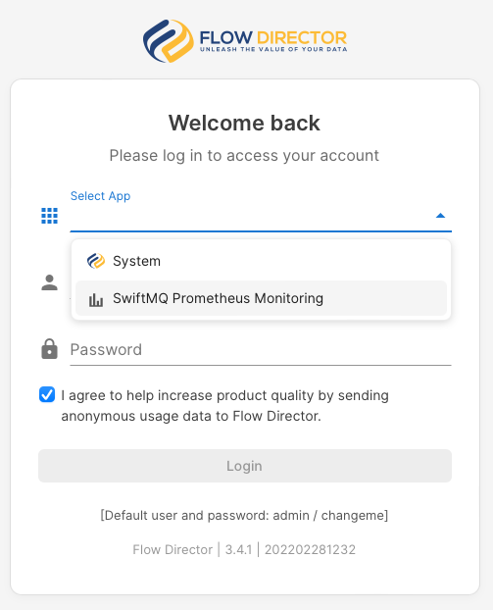
Task: Focus the Password input field
Action: click(x=261, y=350)
